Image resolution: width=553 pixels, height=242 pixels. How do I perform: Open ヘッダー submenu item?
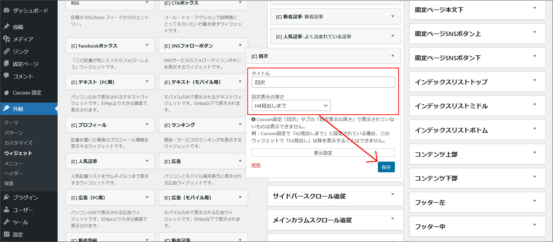click(14, 173)
